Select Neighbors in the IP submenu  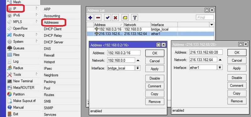(51, 75)
